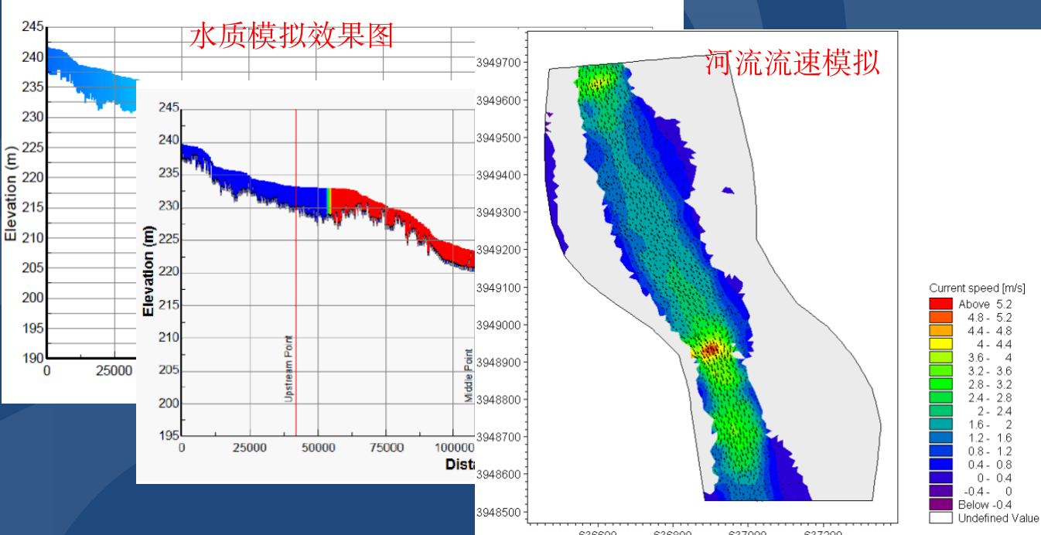This screenshot has height=535, width=1041.
Task: Select the '1.6 - 2' teal legend swatch
Action: coord(940,424)
